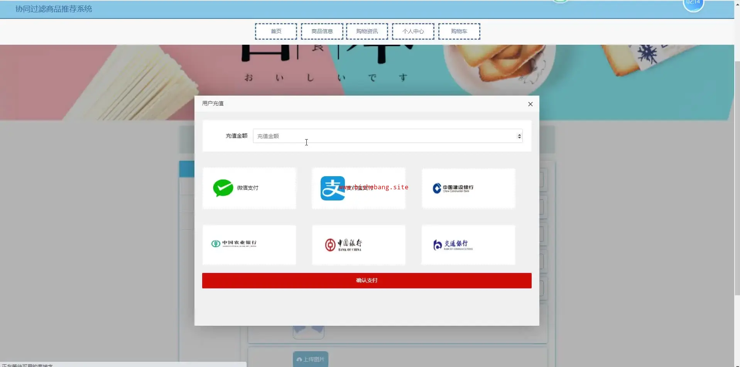The image size is (740, 367).
Task: Choose the Alipay (支付宝) logo
Action: tap(333, 188)
